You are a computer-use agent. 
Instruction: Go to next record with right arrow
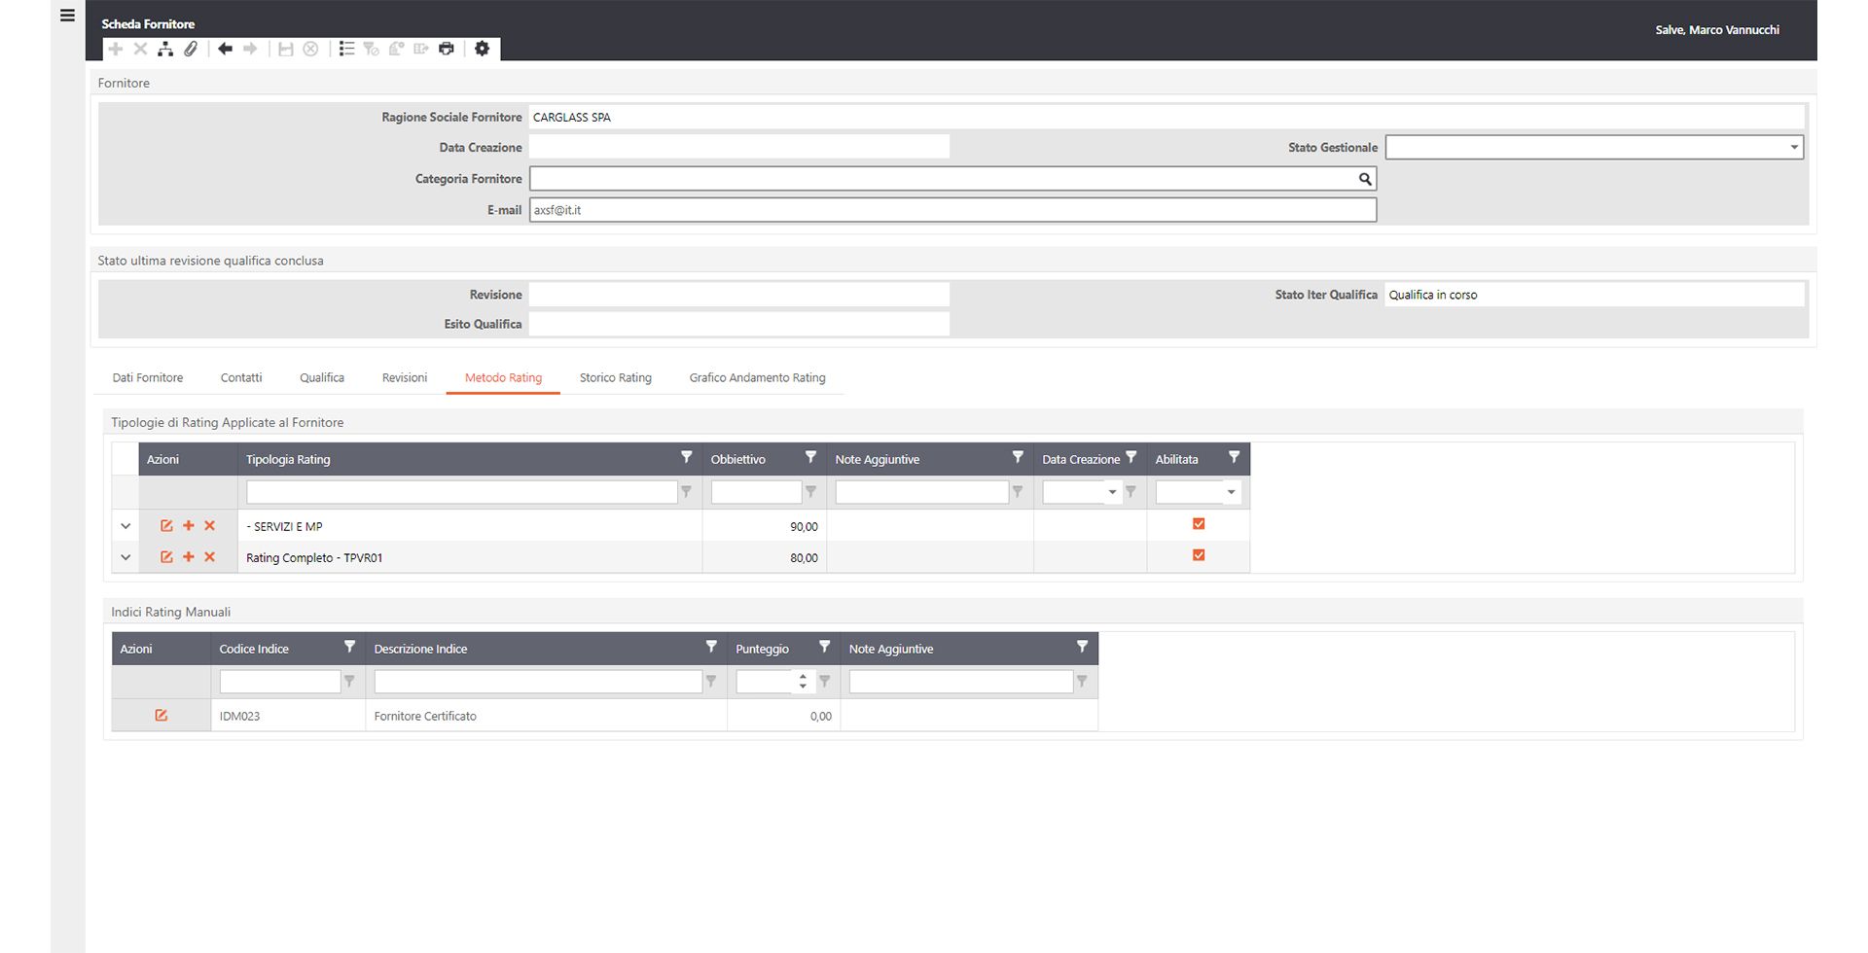pos(250,49)
